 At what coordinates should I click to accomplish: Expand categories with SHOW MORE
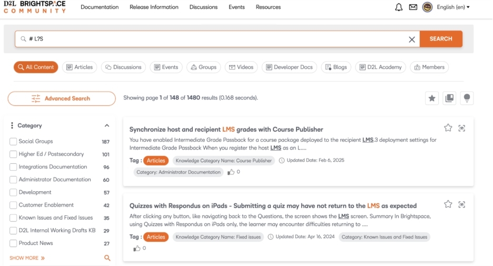click(27, 258)
